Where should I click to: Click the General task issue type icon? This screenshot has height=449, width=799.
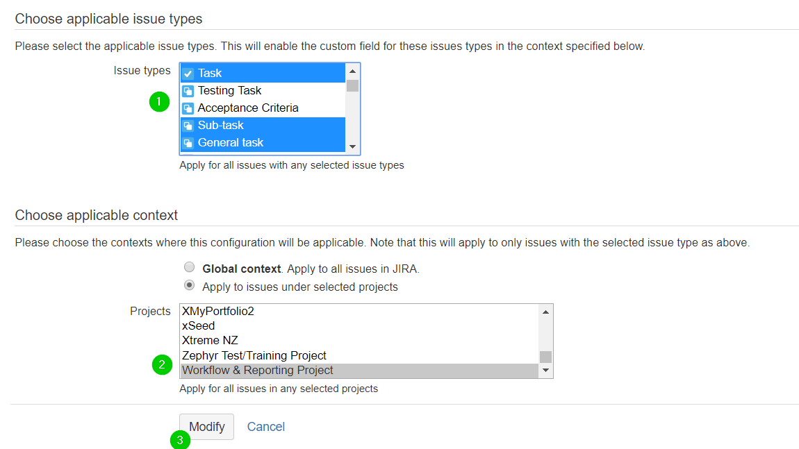(x=188, y=143)
